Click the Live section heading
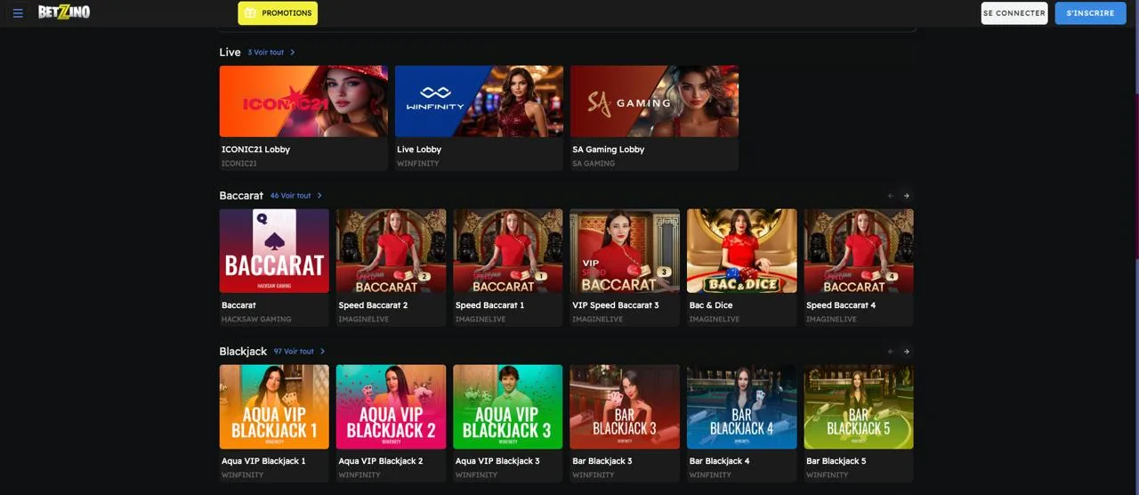Screen dimensions: 1139x495 230,53
